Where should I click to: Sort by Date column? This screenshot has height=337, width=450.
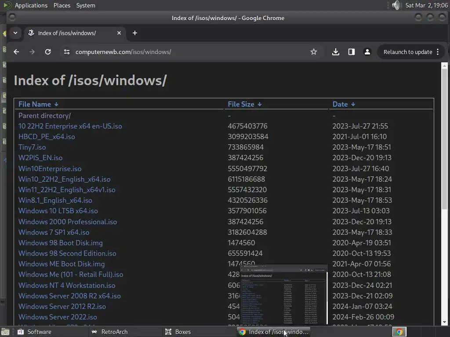(344, 104)
